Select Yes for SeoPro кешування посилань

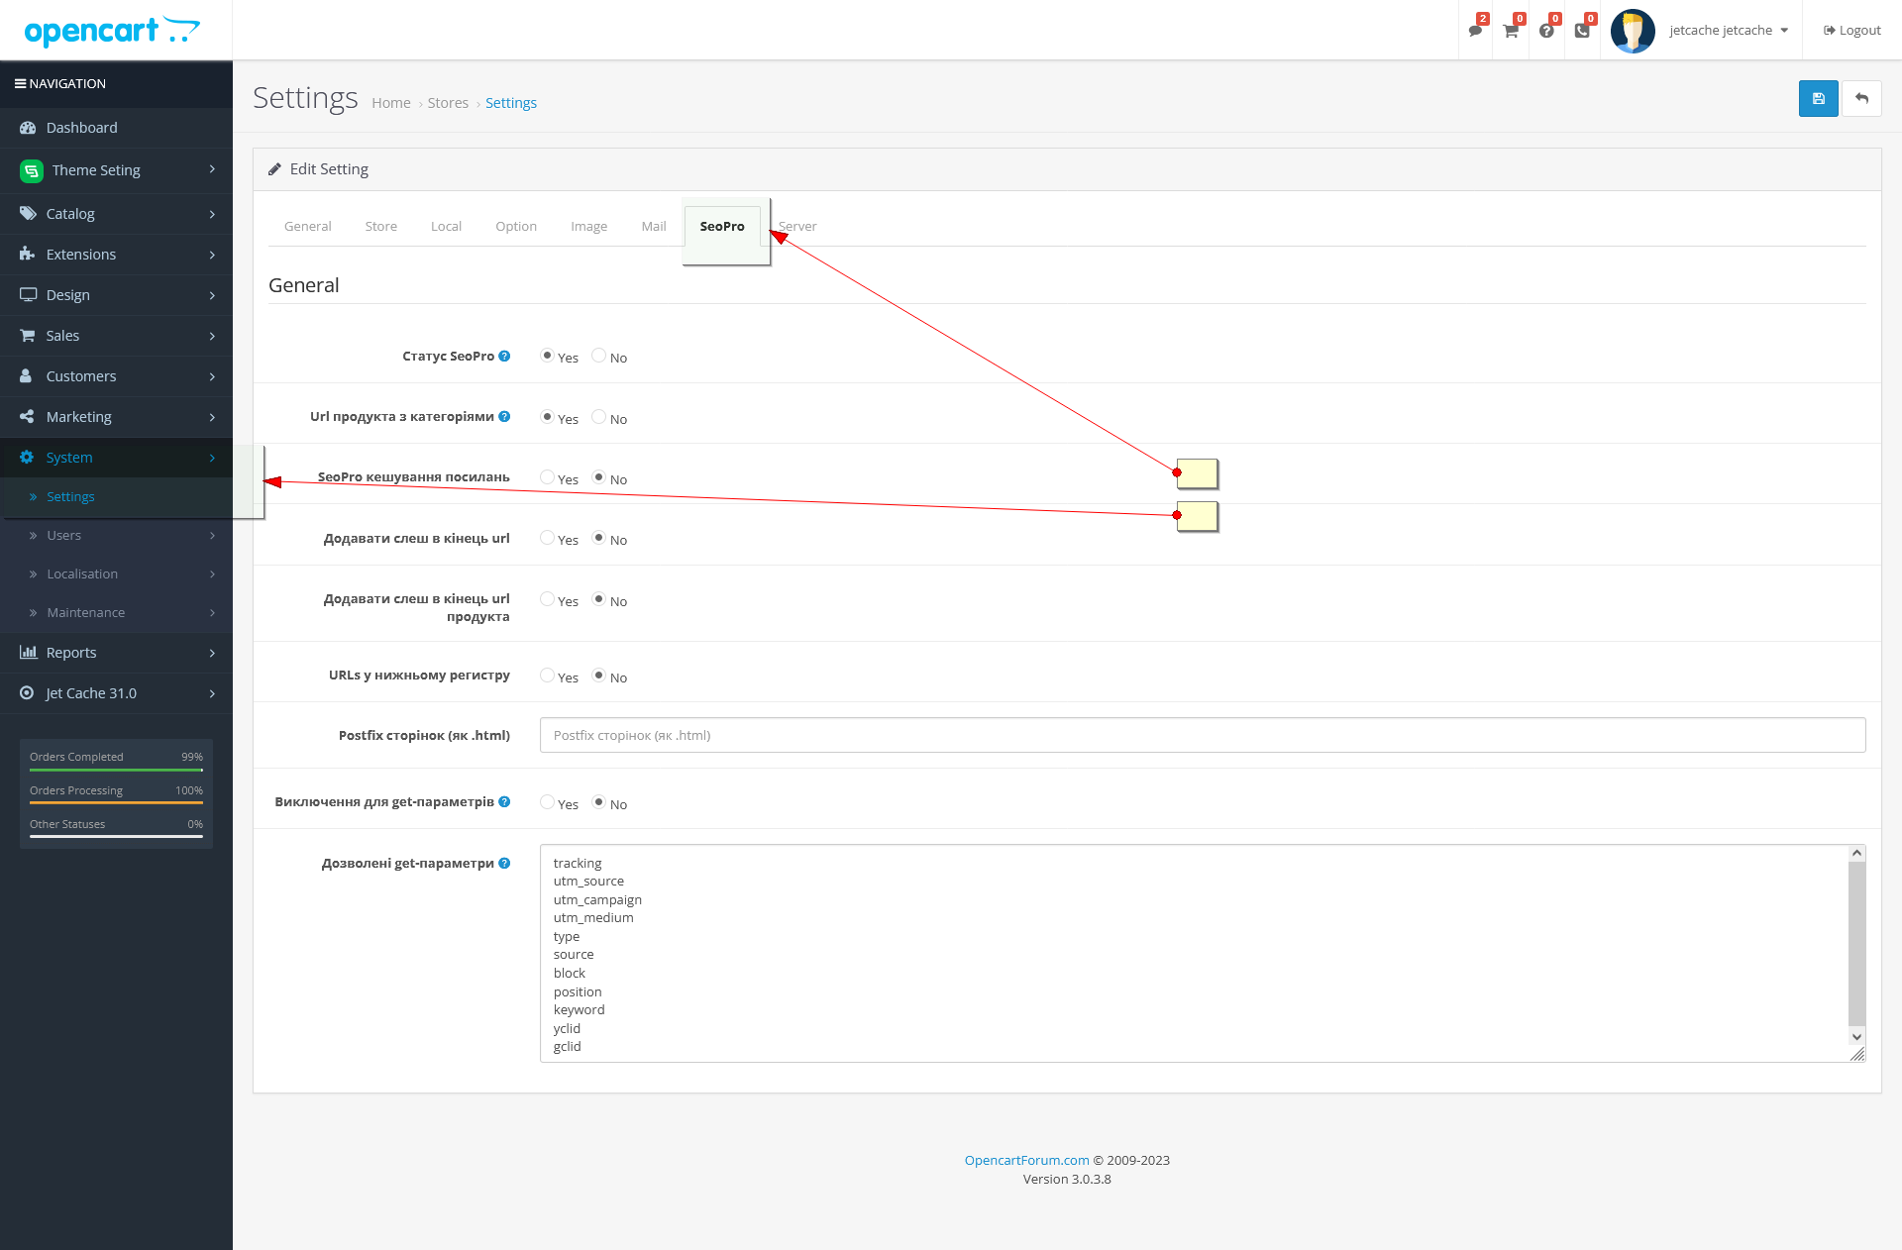click(547, 477)
